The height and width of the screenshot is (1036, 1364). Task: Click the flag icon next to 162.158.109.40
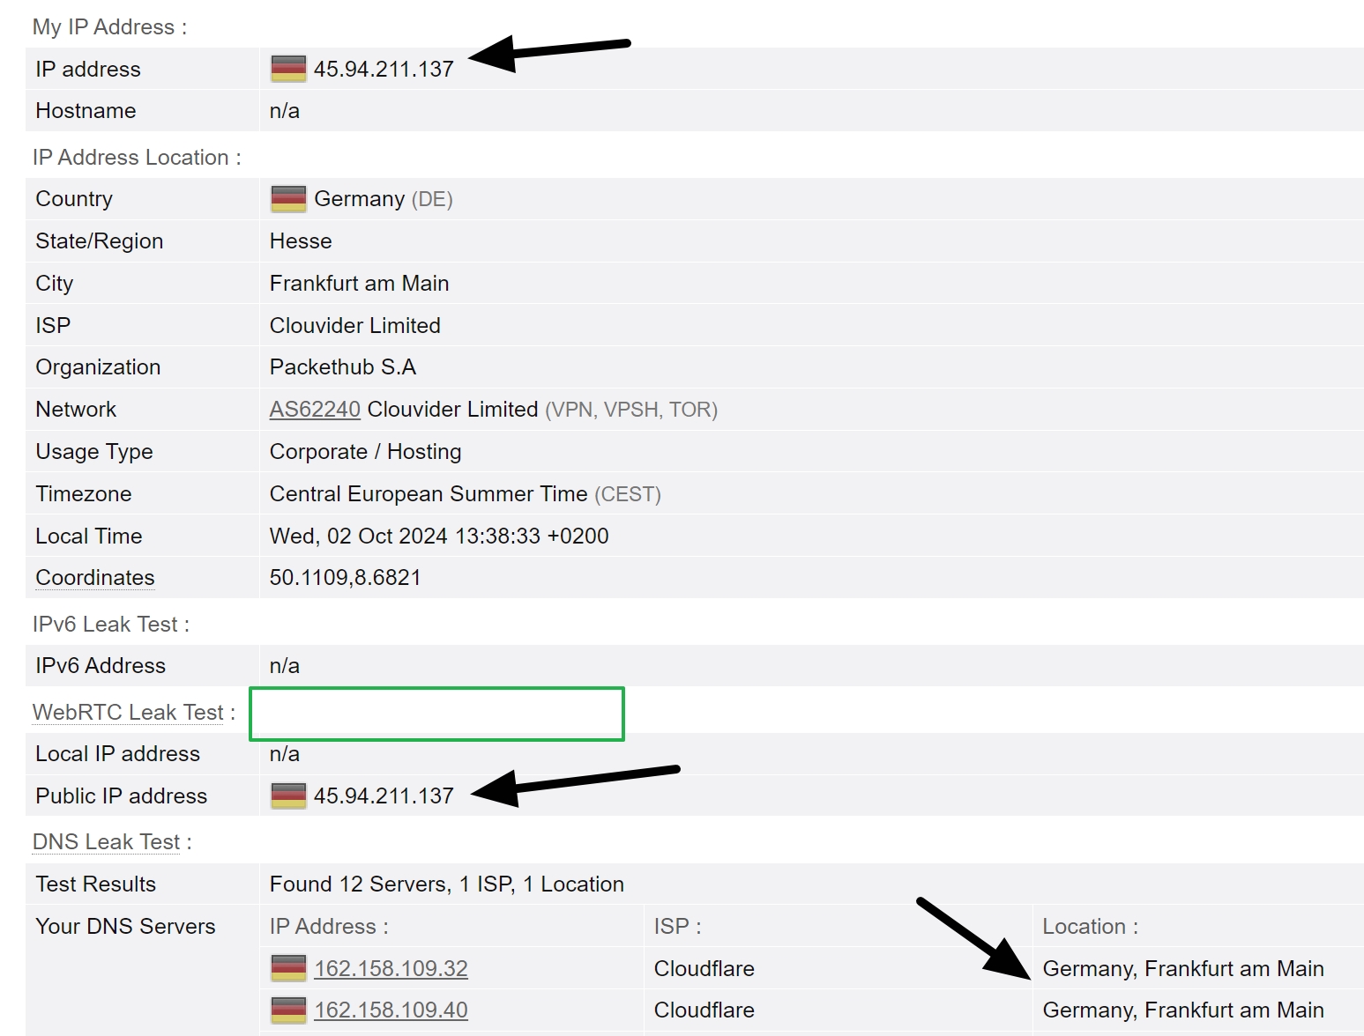(288, 1010)
